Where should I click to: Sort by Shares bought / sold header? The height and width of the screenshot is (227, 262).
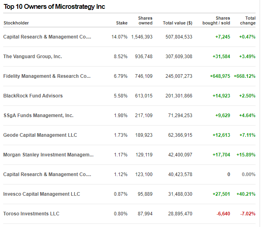pyautogui.click(x=217, y=20)
